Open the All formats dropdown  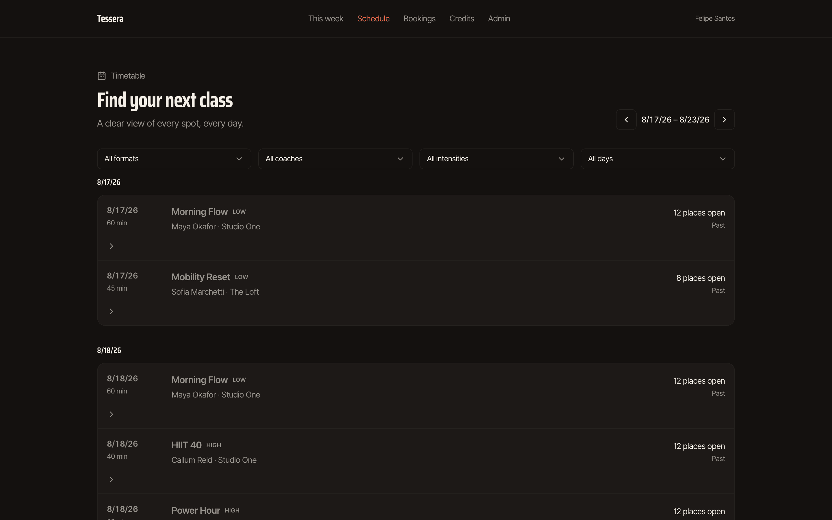click(174, 159)
